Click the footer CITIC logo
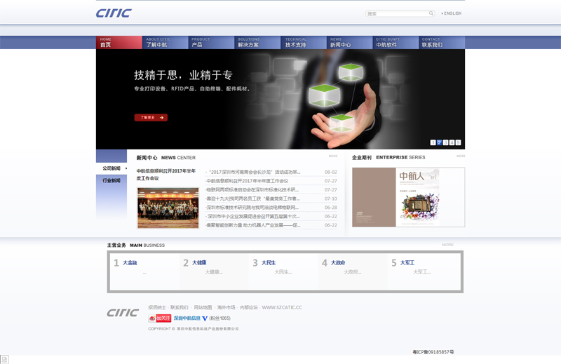This screenshot has width=561, height=364. click(123, 312)
